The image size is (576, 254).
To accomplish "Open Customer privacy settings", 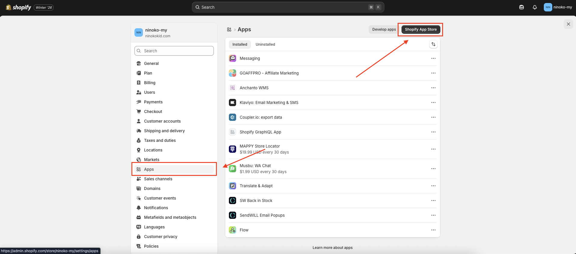I will pos(174,237).
